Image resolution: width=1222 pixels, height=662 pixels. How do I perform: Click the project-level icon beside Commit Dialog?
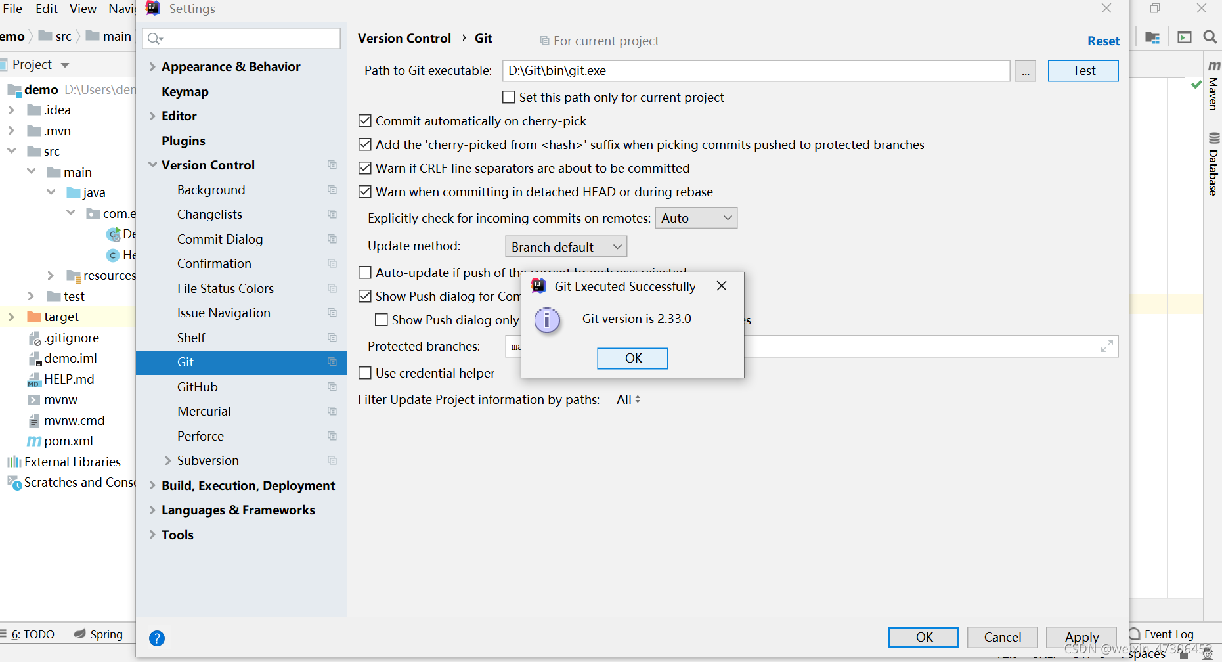(x=332, y=239)
